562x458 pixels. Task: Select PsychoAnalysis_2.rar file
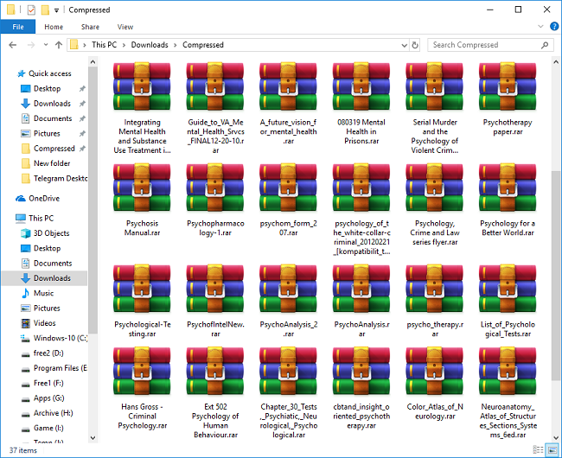pyautogui.click(x=289, y=302)
